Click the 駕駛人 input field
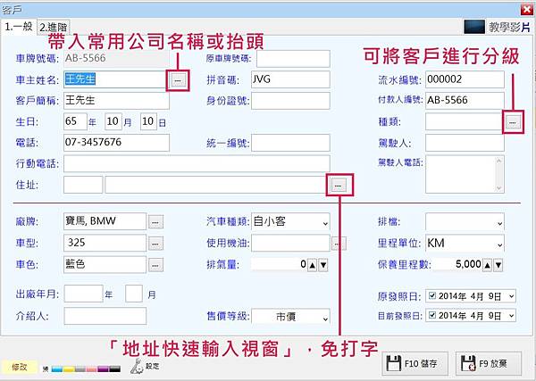 pyautogui.click(x=465, y=143)
